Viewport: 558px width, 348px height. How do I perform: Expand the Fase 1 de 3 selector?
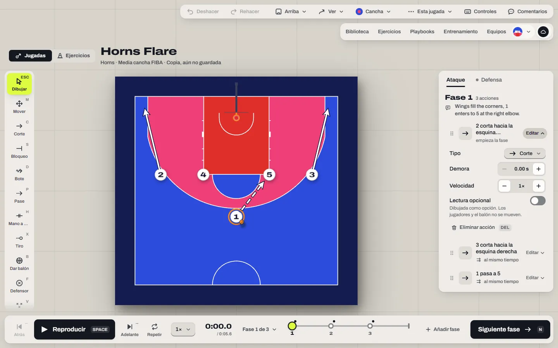click(259, 329)
